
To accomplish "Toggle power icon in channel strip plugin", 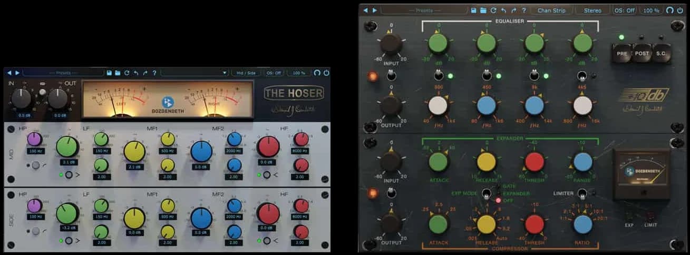I will pos(680,10).
